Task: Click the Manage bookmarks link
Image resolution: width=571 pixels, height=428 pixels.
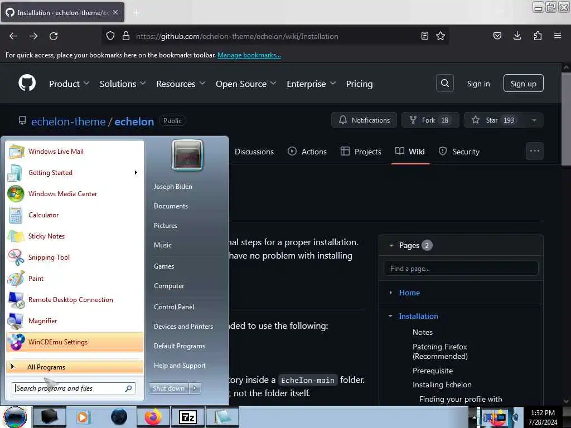Action: coord(249,55)
